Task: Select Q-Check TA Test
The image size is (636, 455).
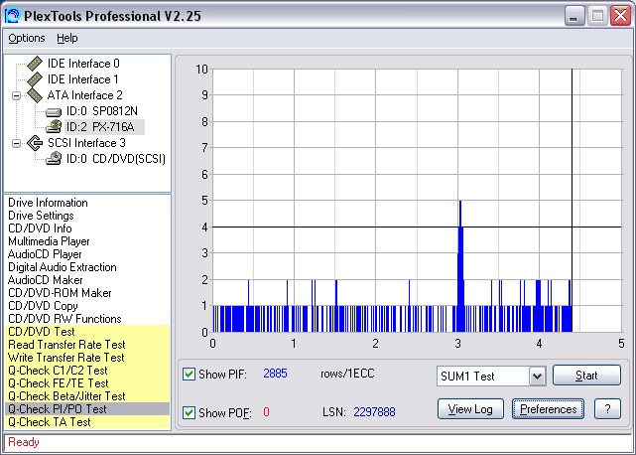Action: tap(87, 422)
